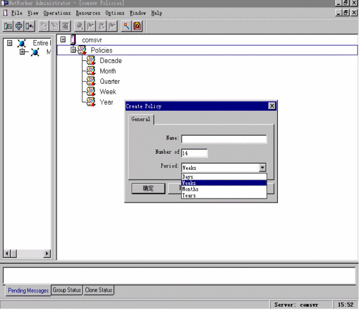The width and height of the screenshot is (361, 311).
Task: Click the first toolbar icon on the left
Action: [8, 26]
